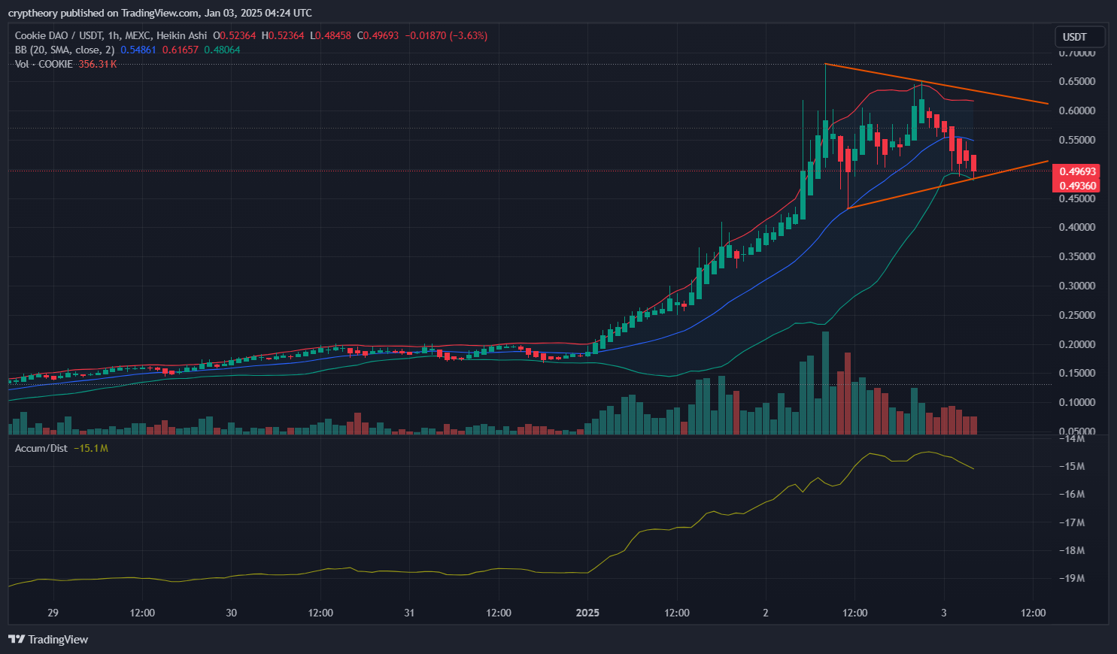
Task: Click the −19M Accum/Dist axis label
Action: [x=1072, y=578]
